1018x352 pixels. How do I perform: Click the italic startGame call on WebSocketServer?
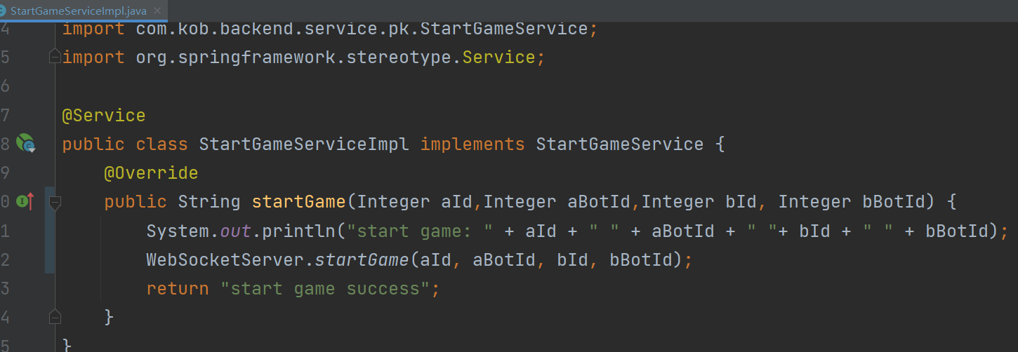(362, 260)
